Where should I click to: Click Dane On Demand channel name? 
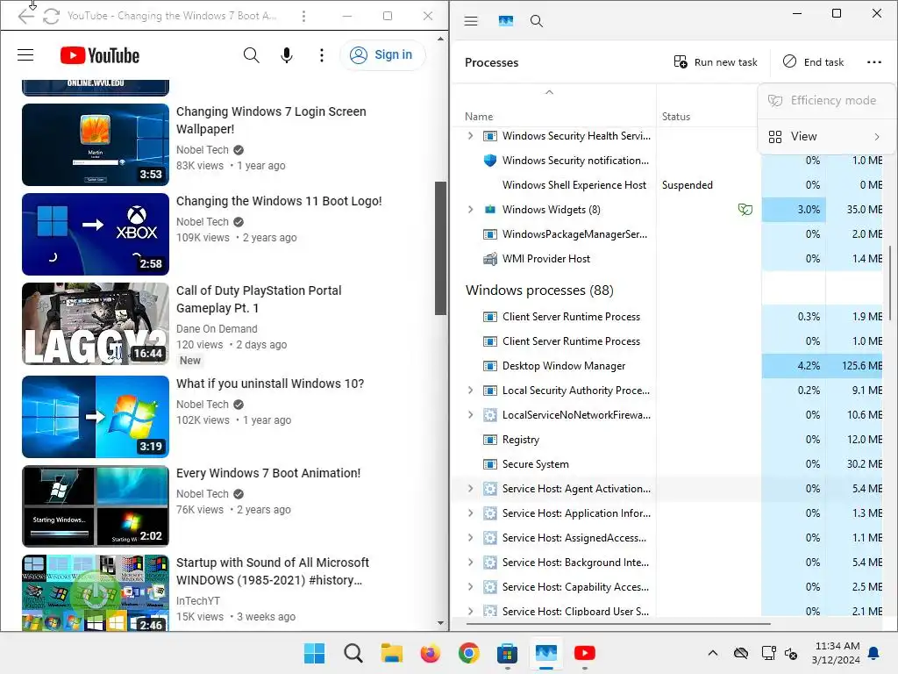(217, 328)
